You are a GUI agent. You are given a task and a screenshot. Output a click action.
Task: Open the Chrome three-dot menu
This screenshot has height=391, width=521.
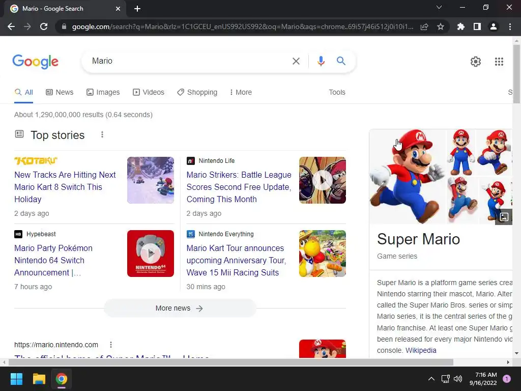coord(510,26)
